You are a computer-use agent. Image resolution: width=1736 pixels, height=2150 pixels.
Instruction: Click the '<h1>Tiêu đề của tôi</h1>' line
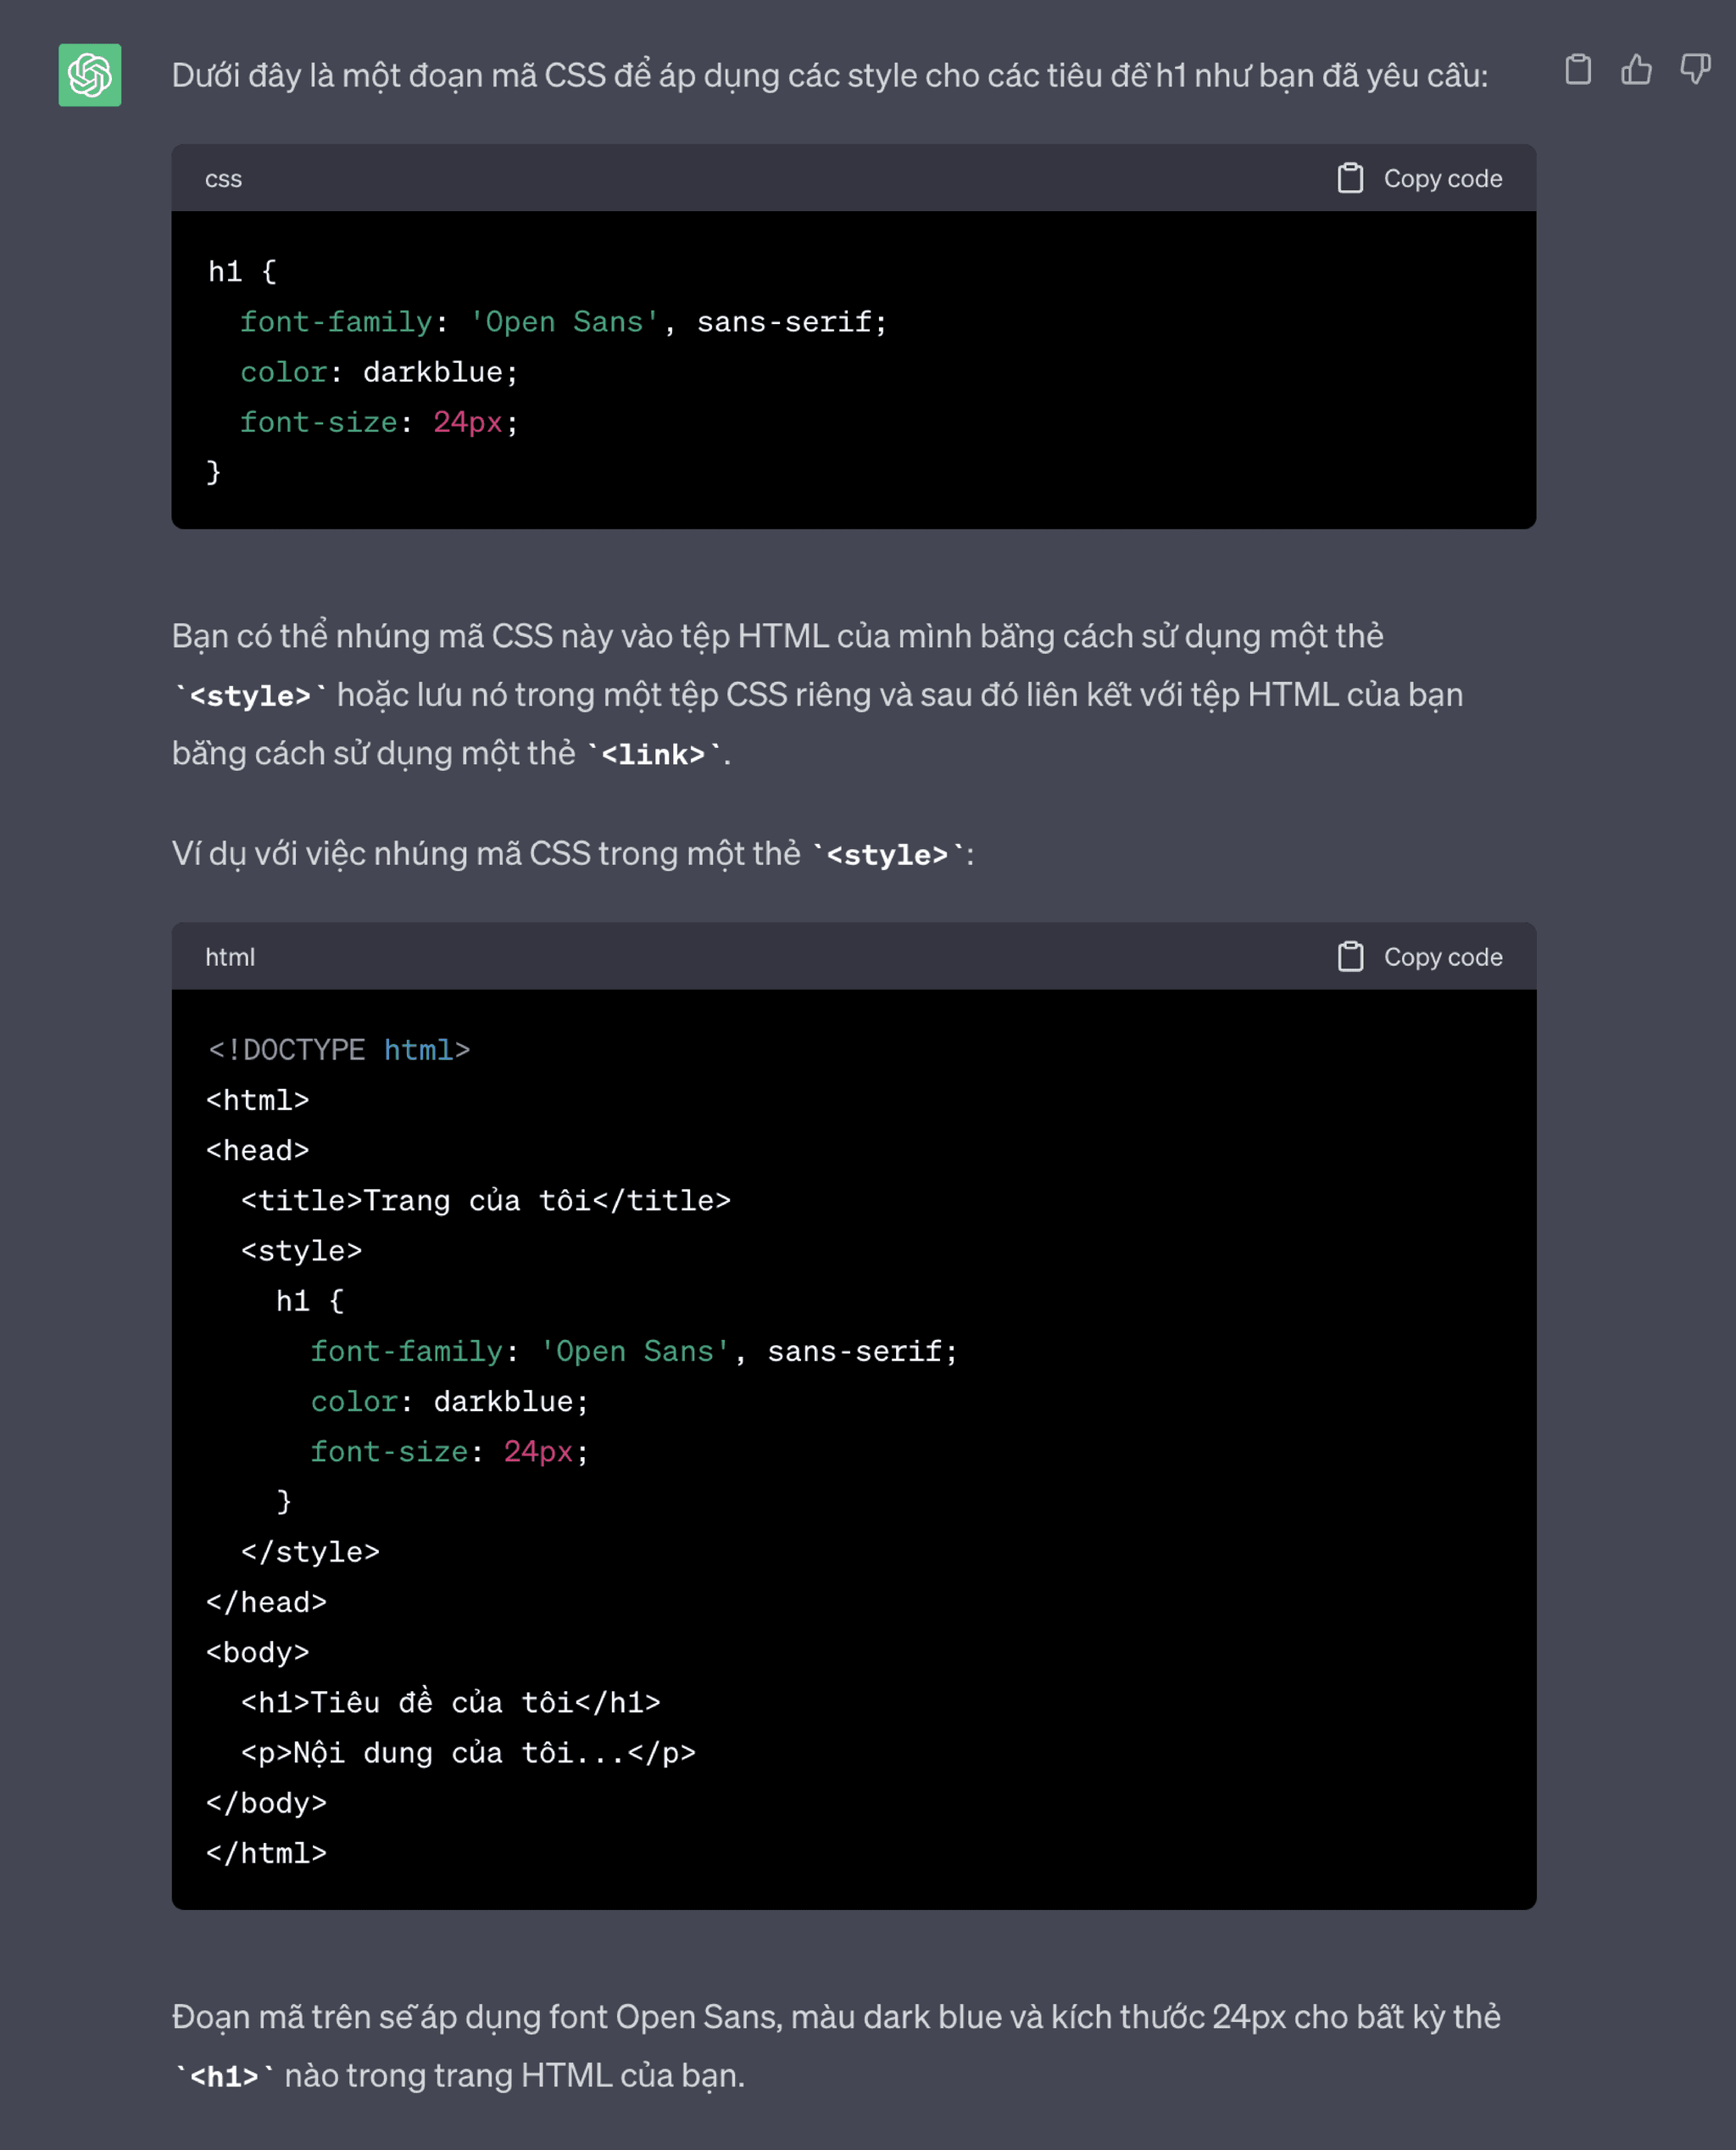point(450,1703)
